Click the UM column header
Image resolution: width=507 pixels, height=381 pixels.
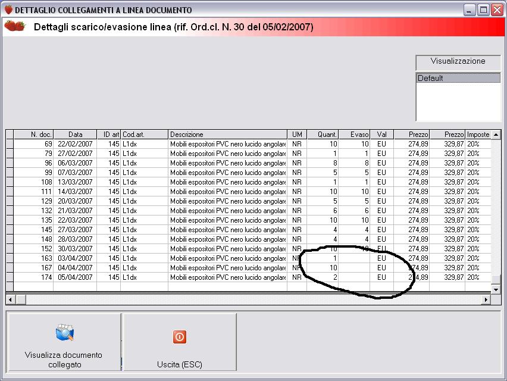coord(297,135)
